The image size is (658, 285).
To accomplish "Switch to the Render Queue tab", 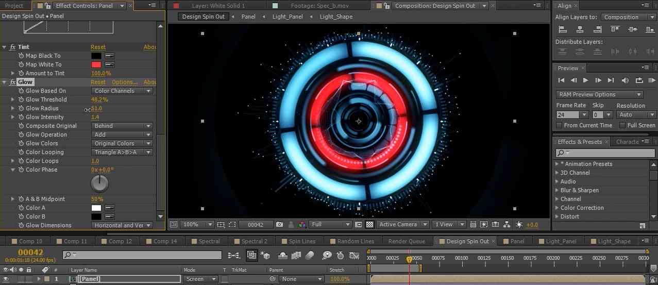I will pos(406,241).
